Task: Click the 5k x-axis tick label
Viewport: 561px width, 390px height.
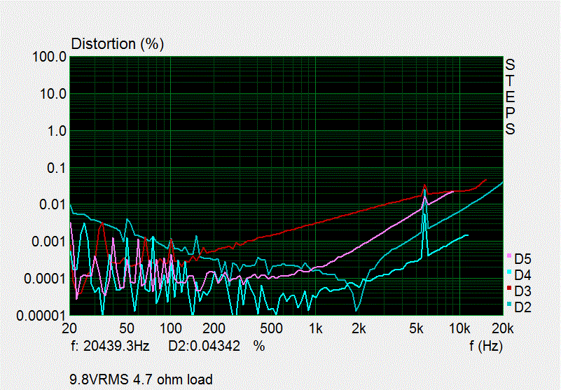Action: 416,328
